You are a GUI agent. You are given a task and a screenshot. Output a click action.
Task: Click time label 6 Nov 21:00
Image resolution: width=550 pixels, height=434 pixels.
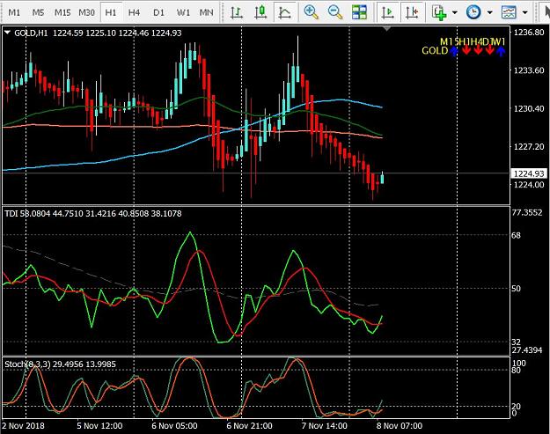coord(249,426)
